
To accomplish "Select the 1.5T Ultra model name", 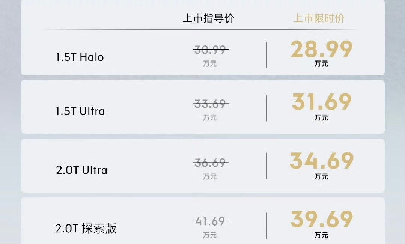I will (80, 111).
